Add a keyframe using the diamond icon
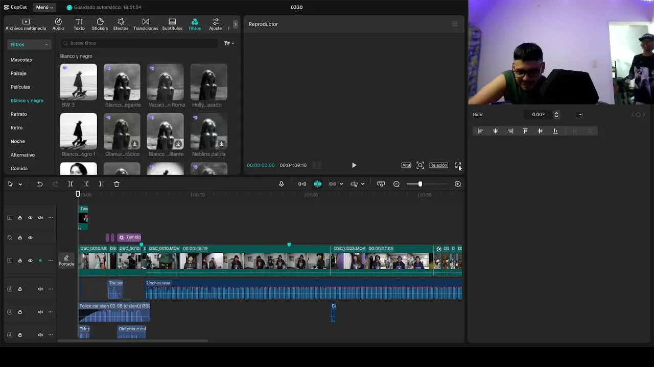The width and height of the screenshot is (654, 367). click(x=638, y=115)
